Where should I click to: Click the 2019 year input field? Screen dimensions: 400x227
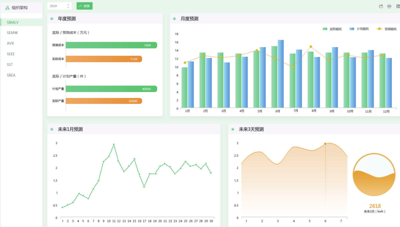[x=57, y=6]
